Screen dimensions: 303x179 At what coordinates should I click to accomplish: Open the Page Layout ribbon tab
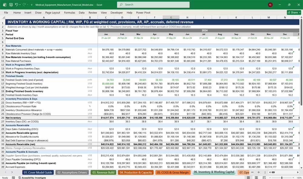pos(52,12)
